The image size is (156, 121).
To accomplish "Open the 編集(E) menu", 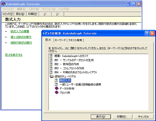I will tap(21, 9).
